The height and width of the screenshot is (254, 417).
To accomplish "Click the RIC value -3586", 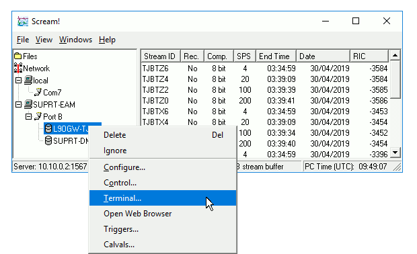I will click(379, 100).
